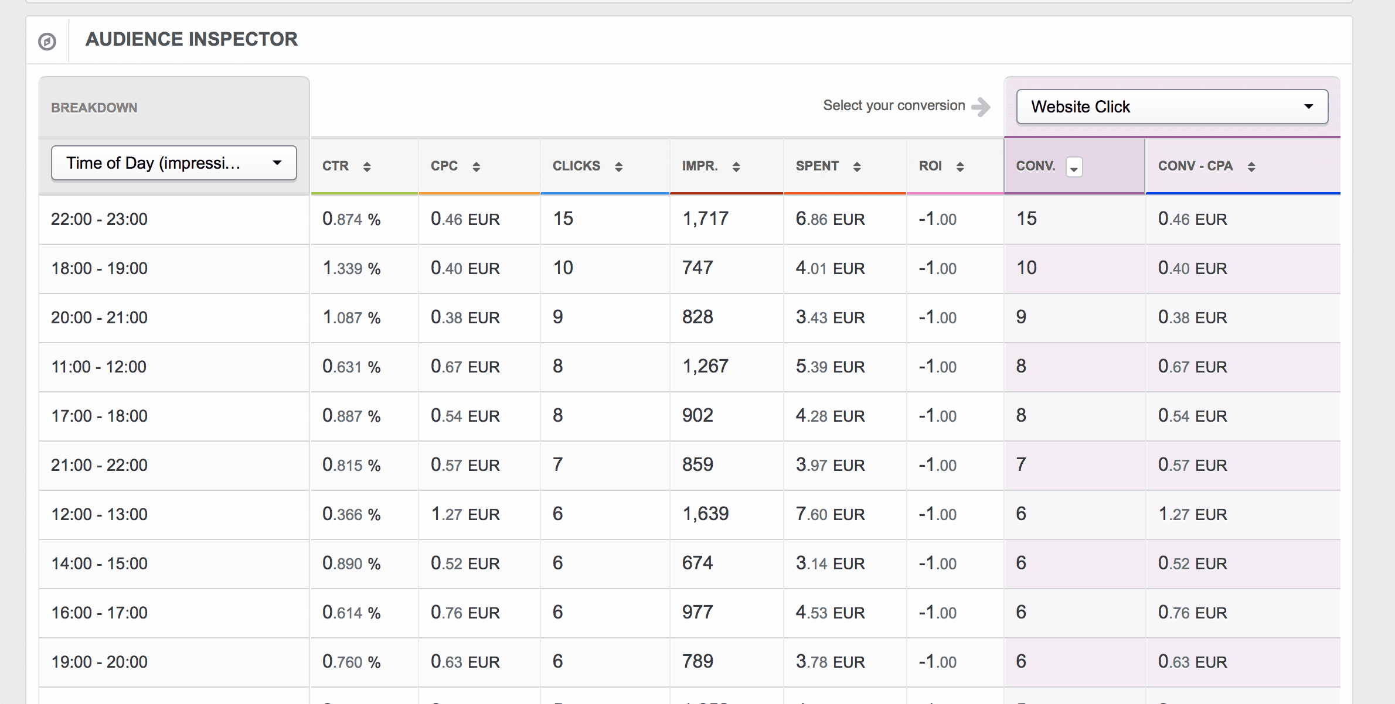Select the 18:00 - 19:00 time row
This screenshot has height=704, width=1395.
pos(99,268)
